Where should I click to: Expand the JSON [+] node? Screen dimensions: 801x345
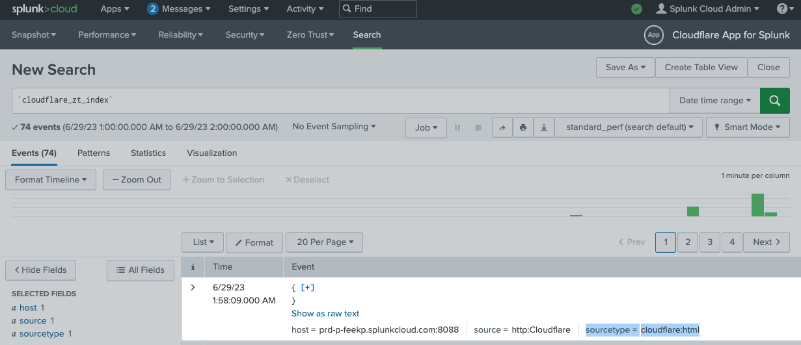click(x=308, y=287)
